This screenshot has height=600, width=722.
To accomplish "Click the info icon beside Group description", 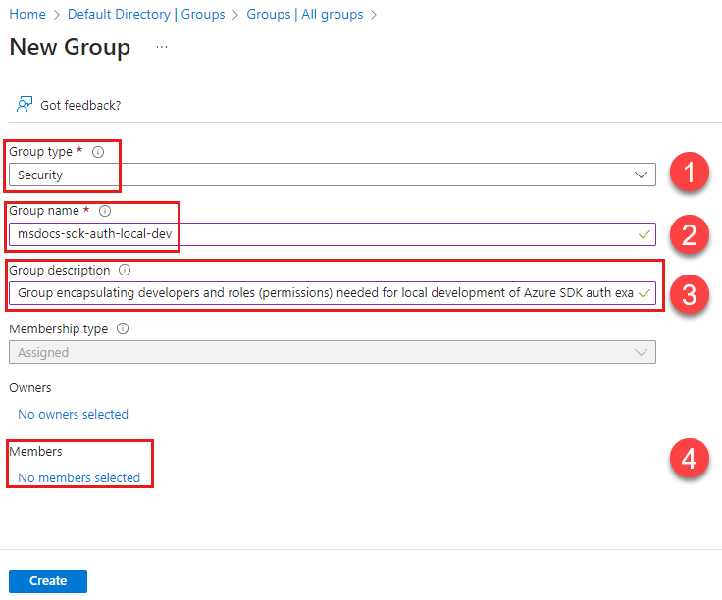I will pos(125,270).
